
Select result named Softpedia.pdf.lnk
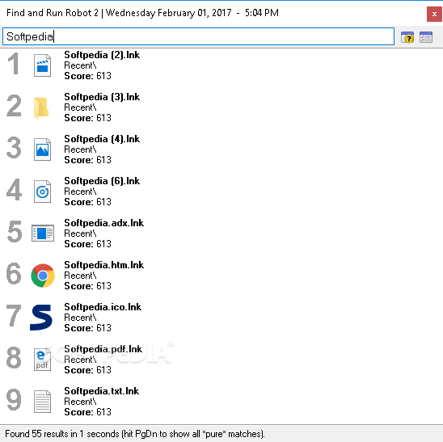click(x=103, y=349)
